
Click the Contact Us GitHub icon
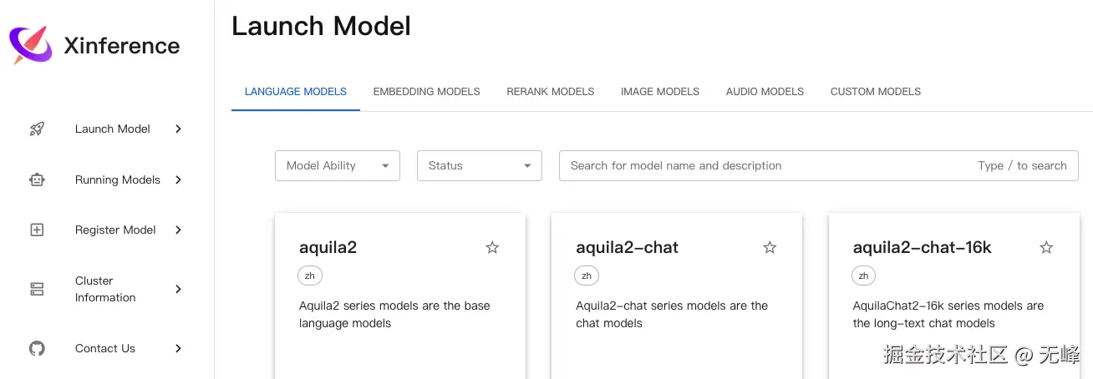pos(37,348)
